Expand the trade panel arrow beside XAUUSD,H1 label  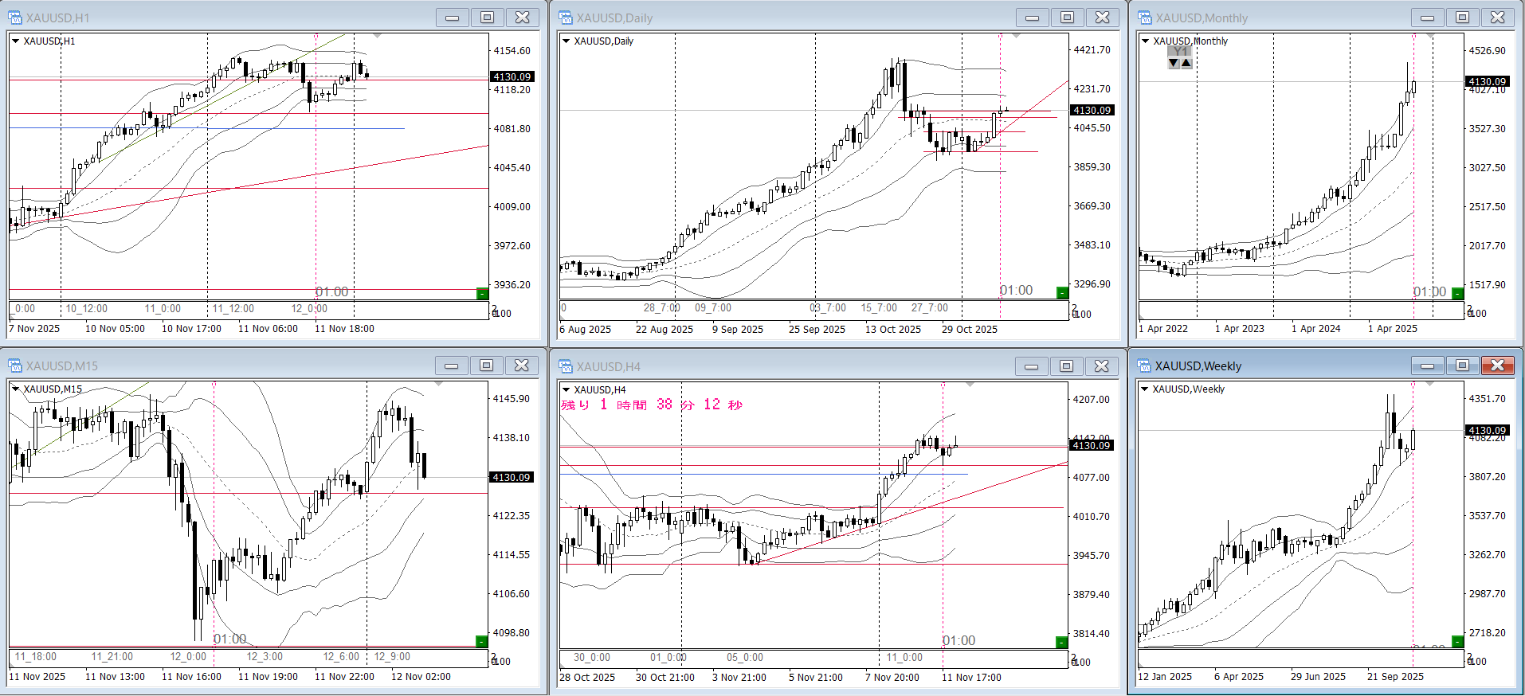(x=15, y=41)
